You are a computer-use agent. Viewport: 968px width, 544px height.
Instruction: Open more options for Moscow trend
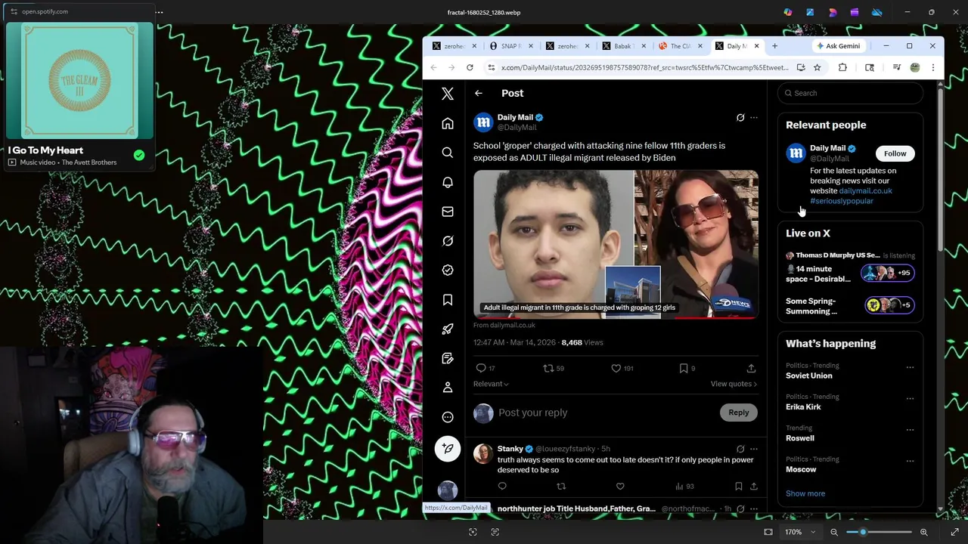(910, 461)
